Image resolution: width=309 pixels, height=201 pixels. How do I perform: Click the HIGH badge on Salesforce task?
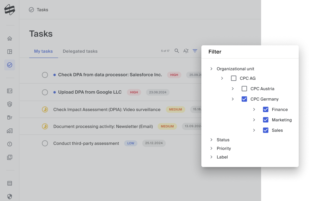pyautogui.click(x=174, y=75)
